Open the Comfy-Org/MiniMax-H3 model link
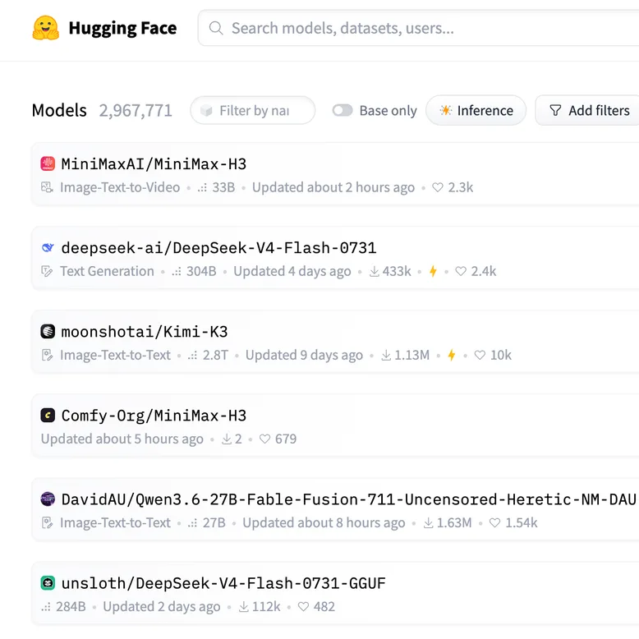Screen dimensions: 639x639 154,416
